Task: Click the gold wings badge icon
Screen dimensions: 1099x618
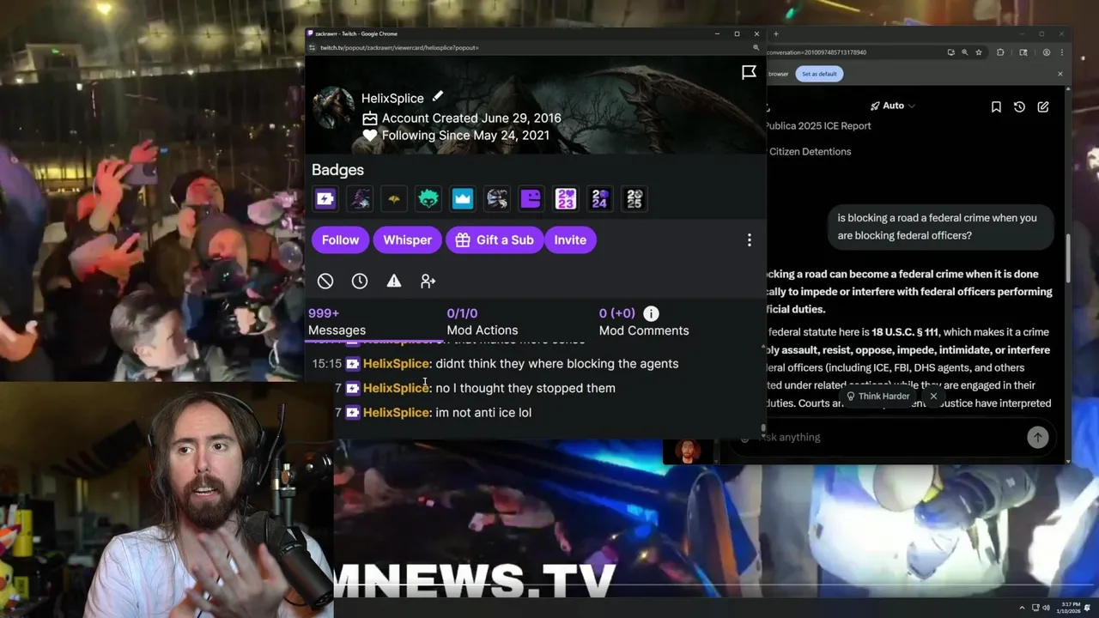Action: click(394, 199)
